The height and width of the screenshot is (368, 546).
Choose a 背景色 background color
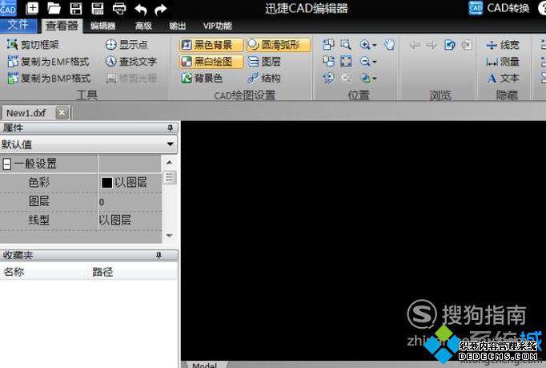coord(202,78)
